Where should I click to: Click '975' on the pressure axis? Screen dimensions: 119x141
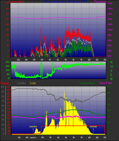pos(110,56)
